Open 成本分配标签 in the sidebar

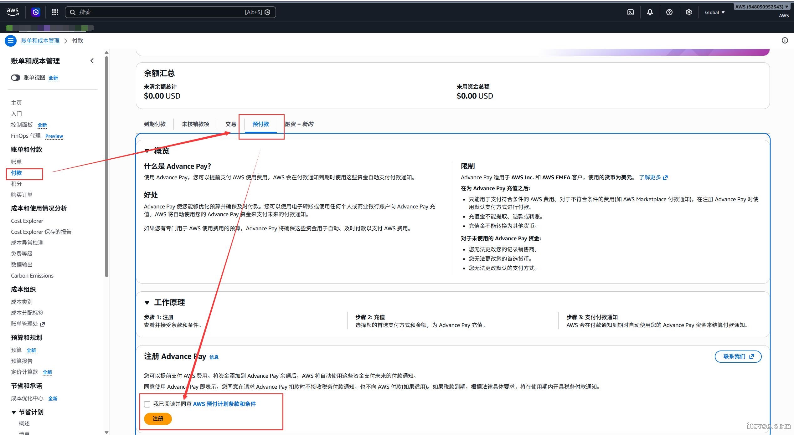pyautogui.click(x=27, y=313)
